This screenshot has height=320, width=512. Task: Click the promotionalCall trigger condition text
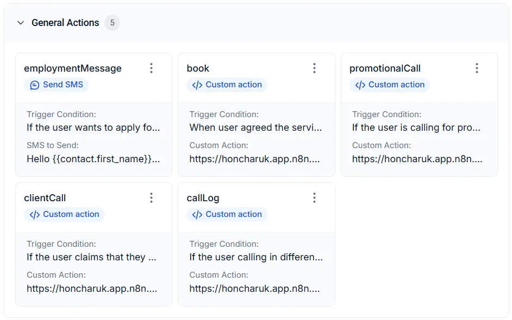[x=416, y=127]
